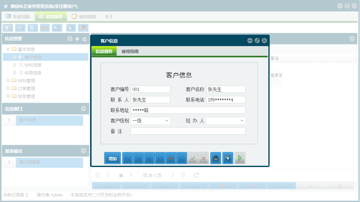Screen dimensions: 360x202
Task: Click the 增加 (Add) button
Action: point(112,158)
